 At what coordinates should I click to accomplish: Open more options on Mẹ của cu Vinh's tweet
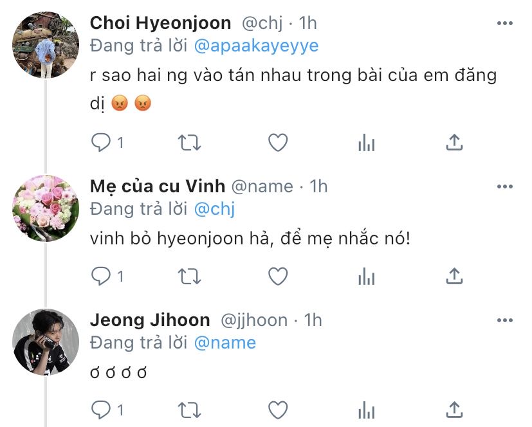coord(505,186)
